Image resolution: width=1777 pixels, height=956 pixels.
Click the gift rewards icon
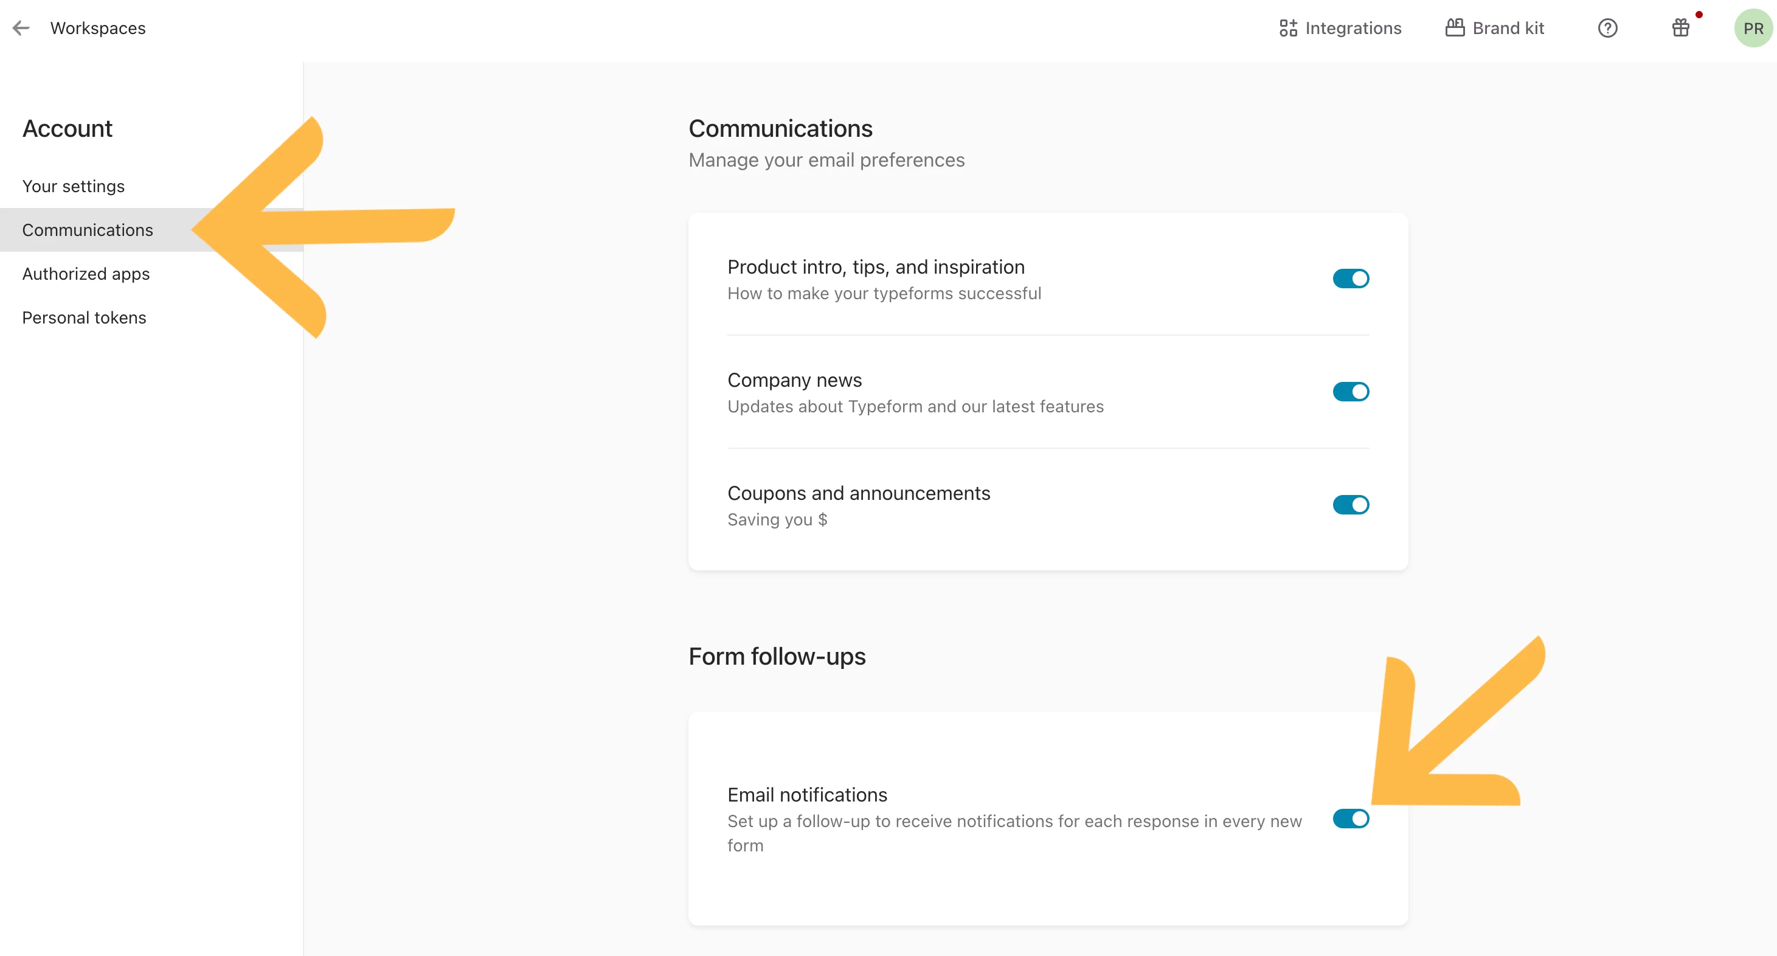[x=1680, y=29]
